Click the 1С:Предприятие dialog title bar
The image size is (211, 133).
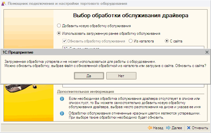pos(96,52)
